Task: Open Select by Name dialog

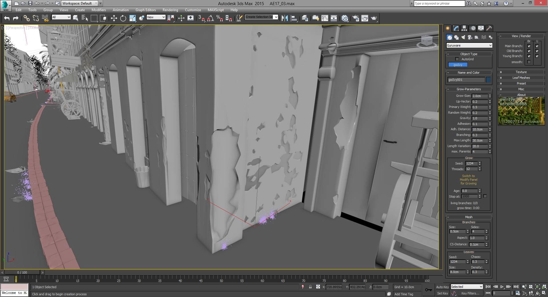Action: (85, 18)
